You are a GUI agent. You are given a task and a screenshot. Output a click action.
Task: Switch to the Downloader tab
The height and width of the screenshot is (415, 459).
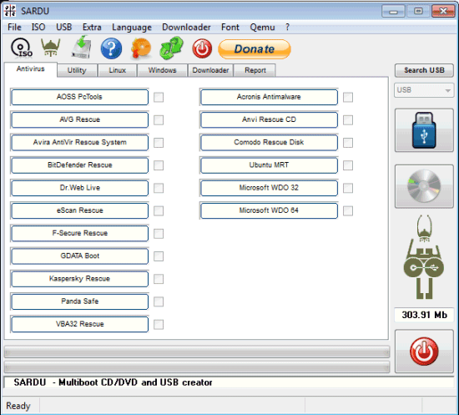click(210, 71)
